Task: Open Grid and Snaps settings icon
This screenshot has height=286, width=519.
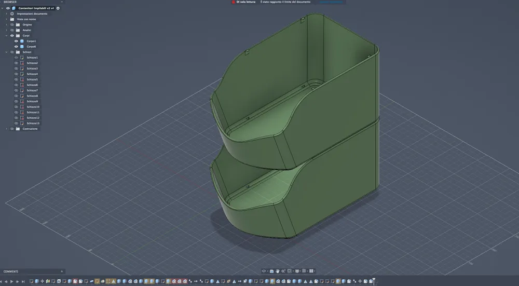Action: click(x=304, y=271)
